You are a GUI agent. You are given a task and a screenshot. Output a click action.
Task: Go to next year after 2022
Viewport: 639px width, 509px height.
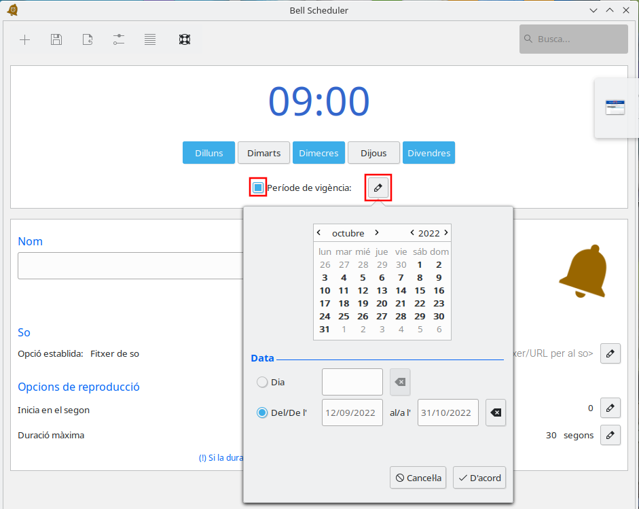(445, 232)
